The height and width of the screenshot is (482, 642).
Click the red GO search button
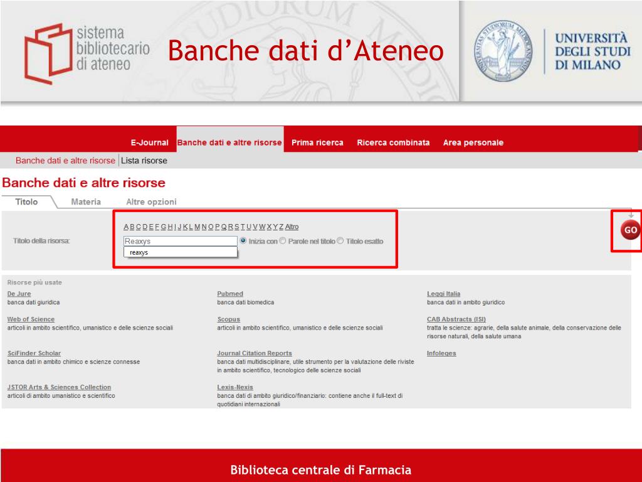(630, 230)
